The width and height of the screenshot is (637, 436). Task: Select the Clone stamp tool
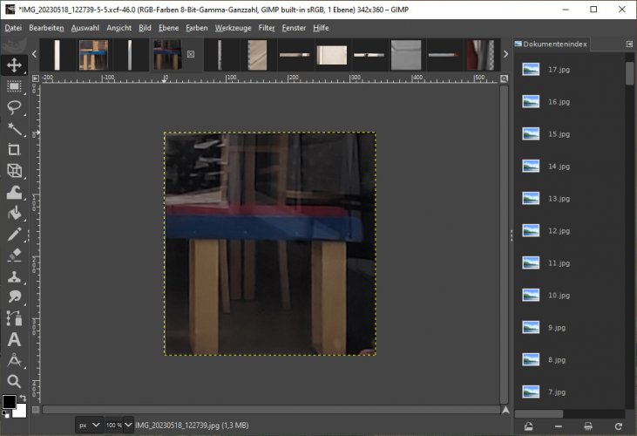[x=14, y=276]
